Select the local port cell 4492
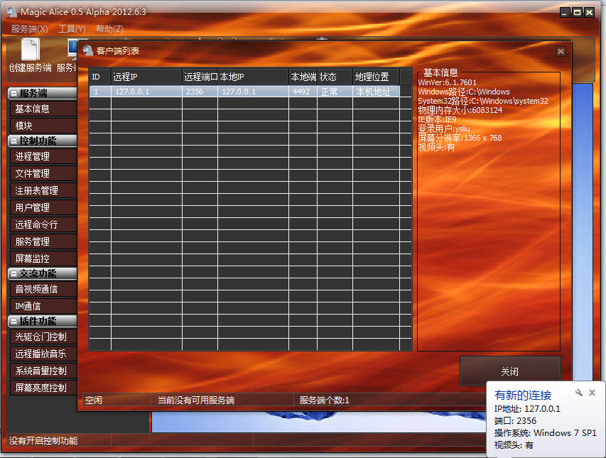The height and width of the screenshot is (458, 606). click(303, 92)
